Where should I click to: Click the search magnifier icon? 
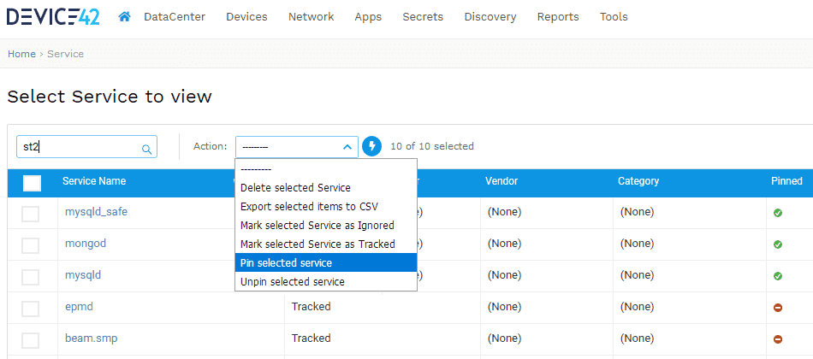pyautogui.click(x=146, y=150)
